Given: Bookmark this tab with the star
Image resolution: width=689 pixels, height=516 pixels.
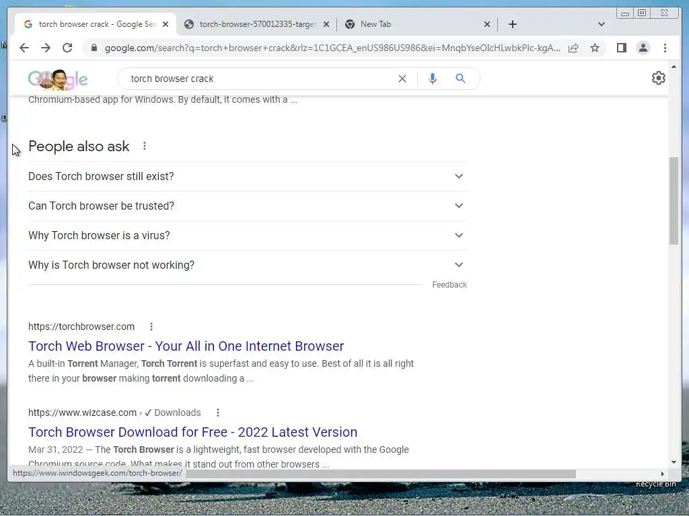Looking at the screenshot, I should [x=595, y=48].
